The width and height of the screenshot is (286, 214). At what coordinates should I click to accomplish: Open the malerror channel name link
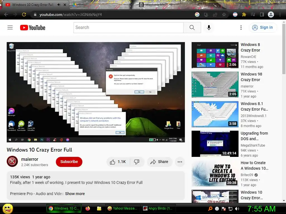click(30, 159)
